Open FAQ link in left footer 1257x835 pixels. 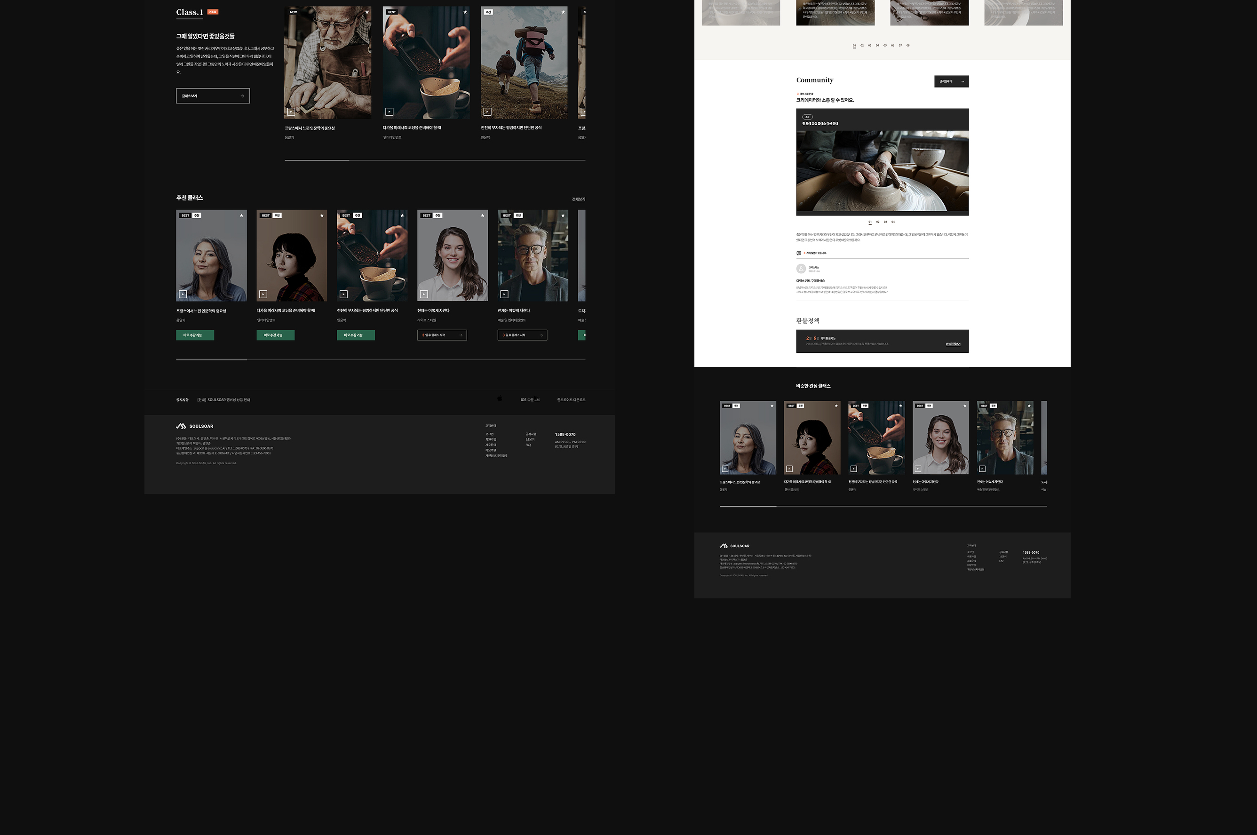[528, 445]
